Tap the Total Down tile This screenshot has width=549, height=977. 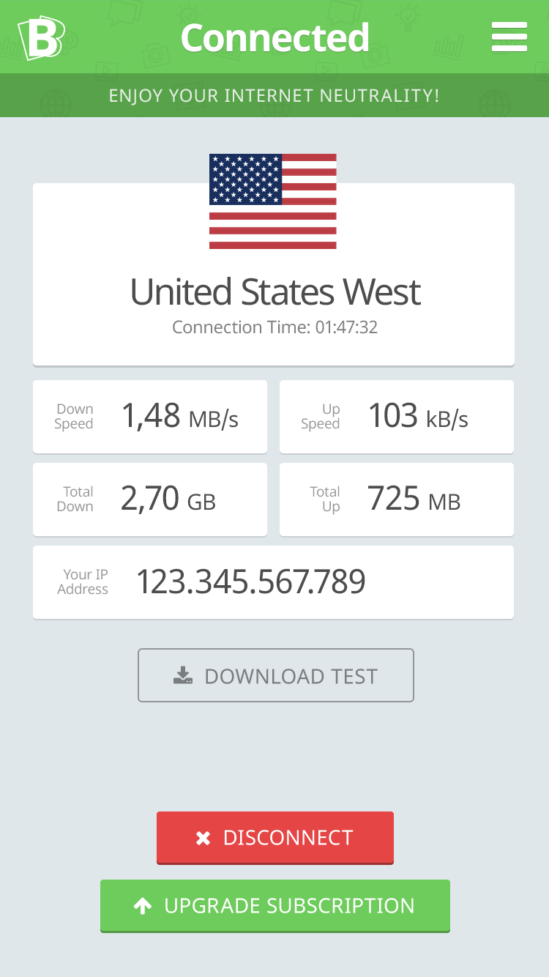click(x=150, y=499)
